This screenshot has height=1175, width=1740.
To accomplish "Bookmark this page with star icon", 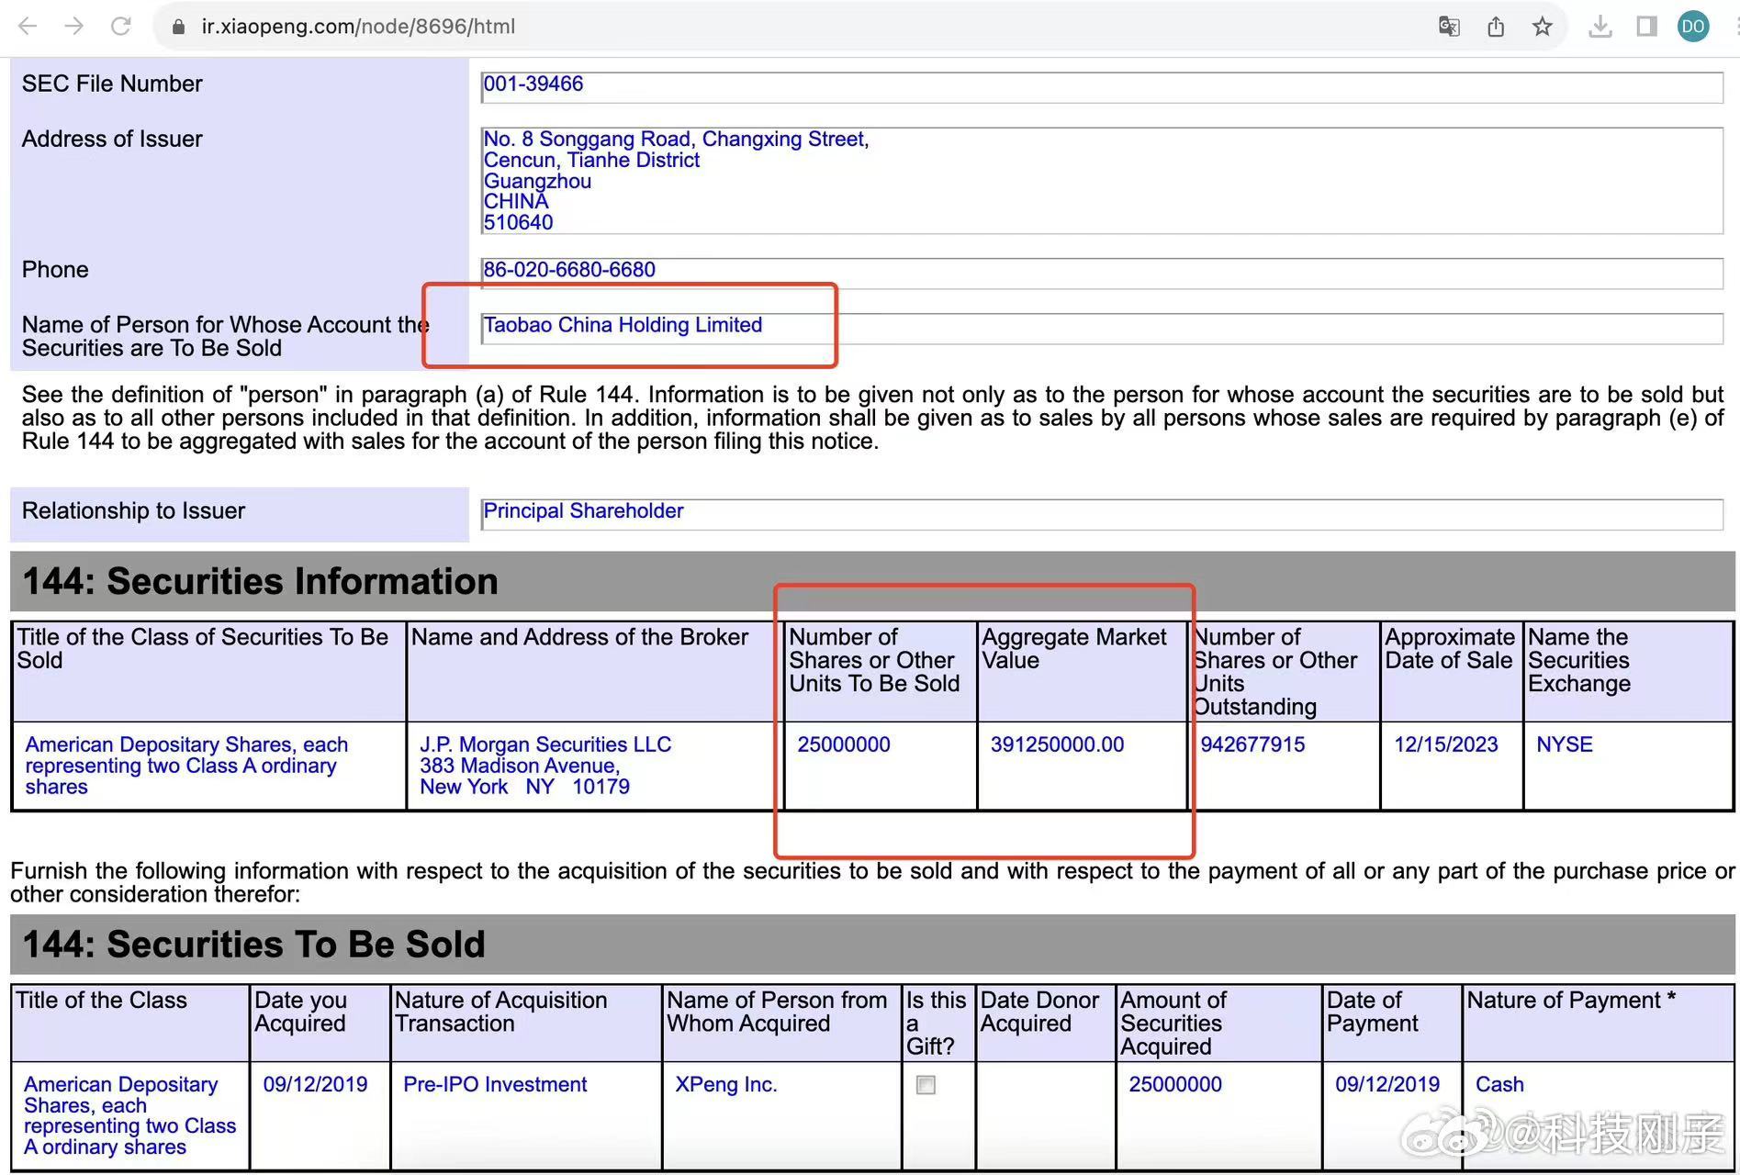I will 1543,27.
